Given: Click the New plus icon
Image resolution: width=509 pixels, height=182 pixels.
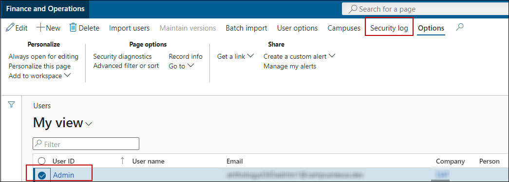Looking at the screenshot, I should (x=40, y=28).
